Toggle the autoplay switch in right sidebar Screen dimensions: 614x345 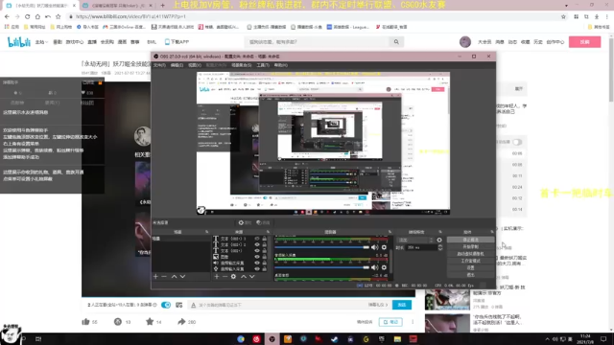pyautogui.click(x=517, y=142)
